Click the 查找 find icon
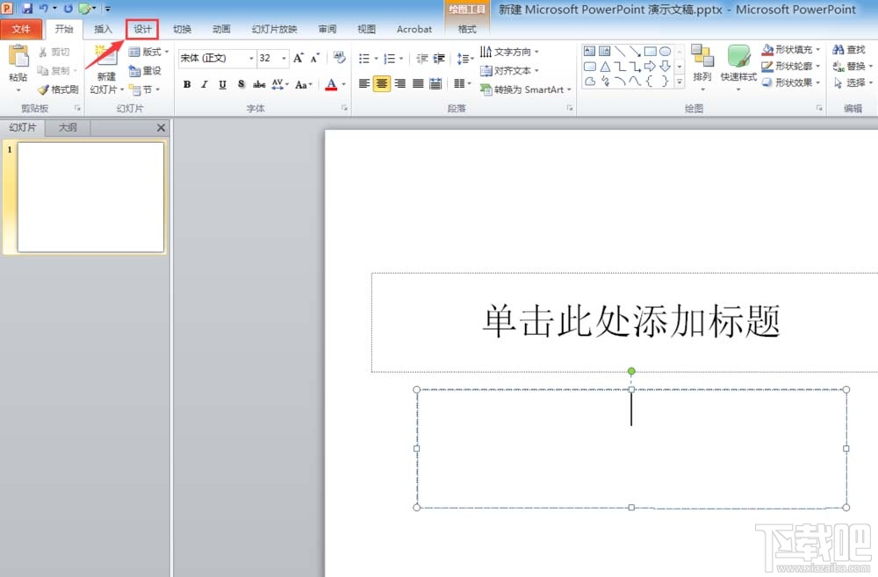 pyautogui.click(x=850, y=50)
